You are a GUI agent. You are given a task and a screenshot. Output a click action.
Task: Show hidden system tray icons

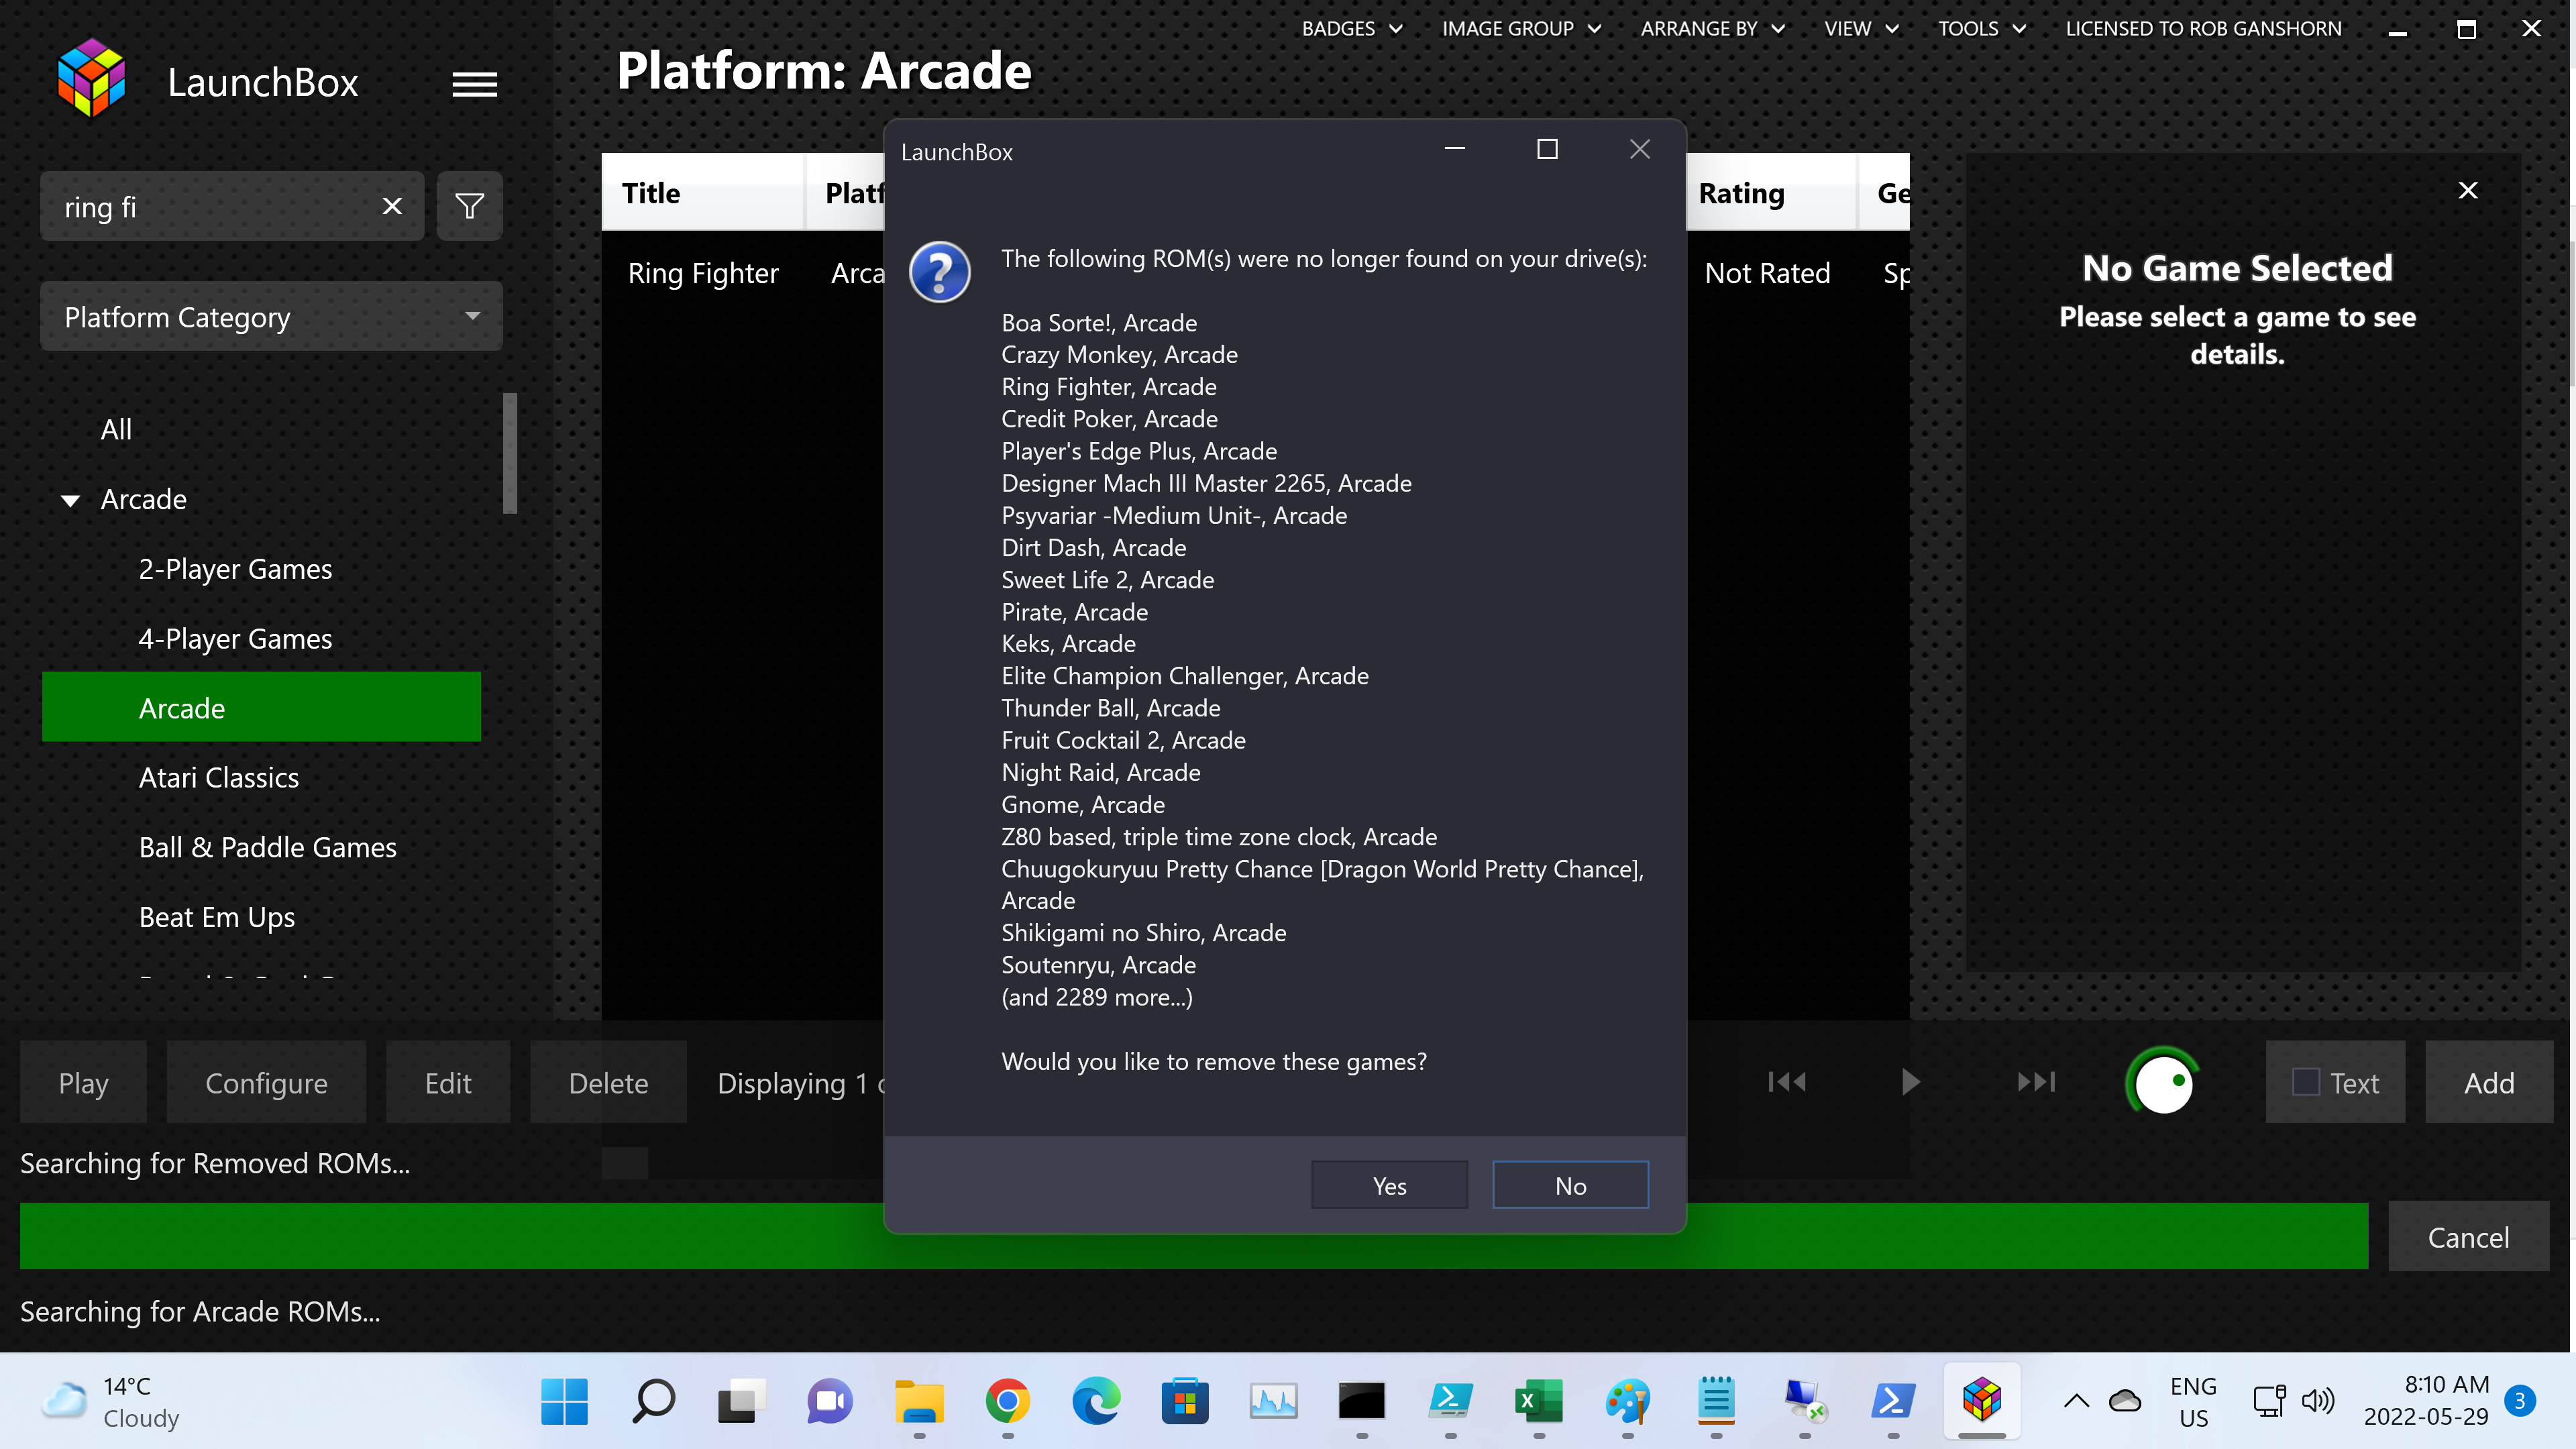(2076, 1401)
